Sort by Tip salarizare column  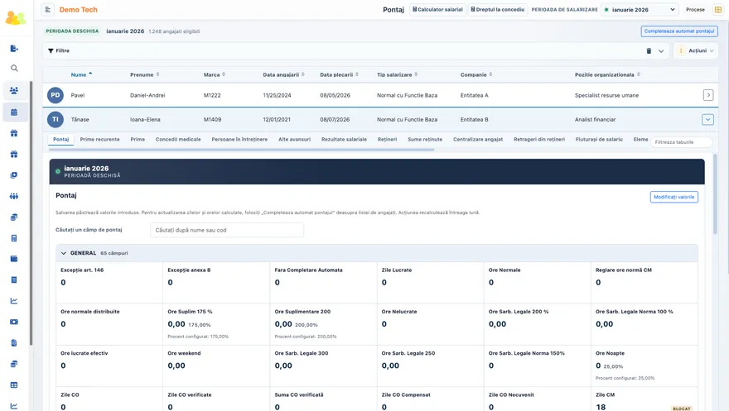416,74
